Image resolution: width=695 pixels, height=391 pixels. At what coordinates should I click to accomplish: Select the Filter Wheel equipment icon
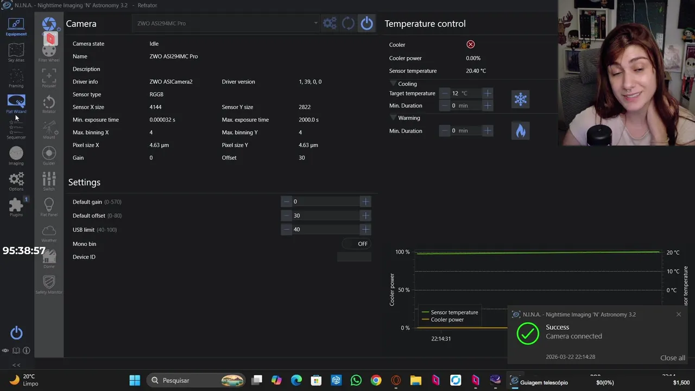[x=49, y=53]
